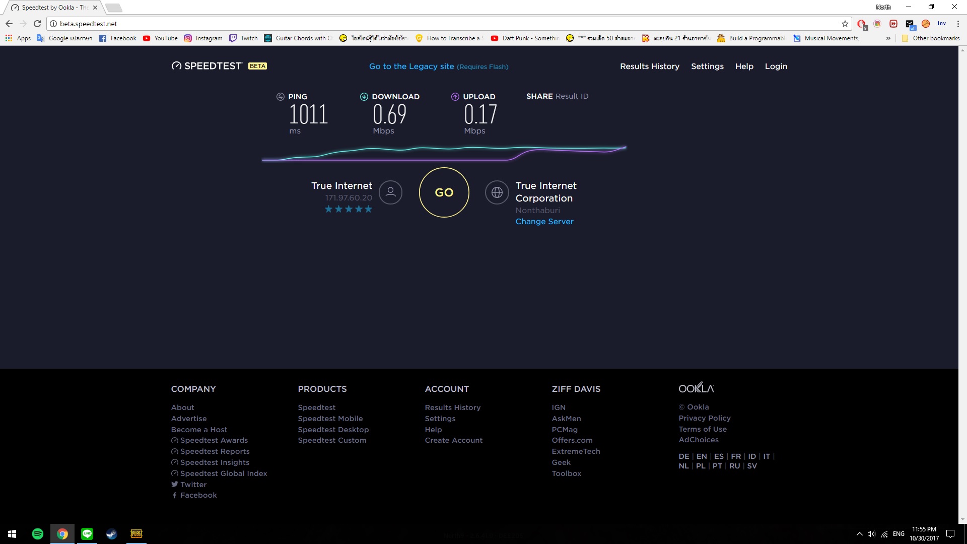Open Settings in the top navigation
This screenshot has height=544, width=967.
[x=707, y=66]
